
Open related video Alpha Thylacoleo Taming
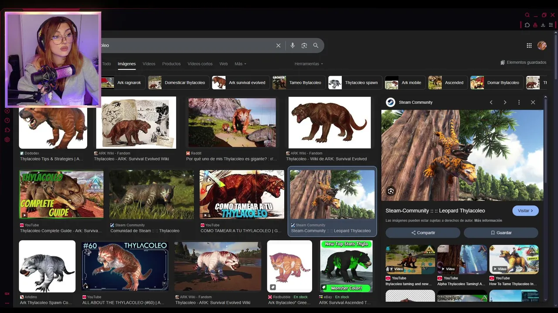(x=462, y=260)
